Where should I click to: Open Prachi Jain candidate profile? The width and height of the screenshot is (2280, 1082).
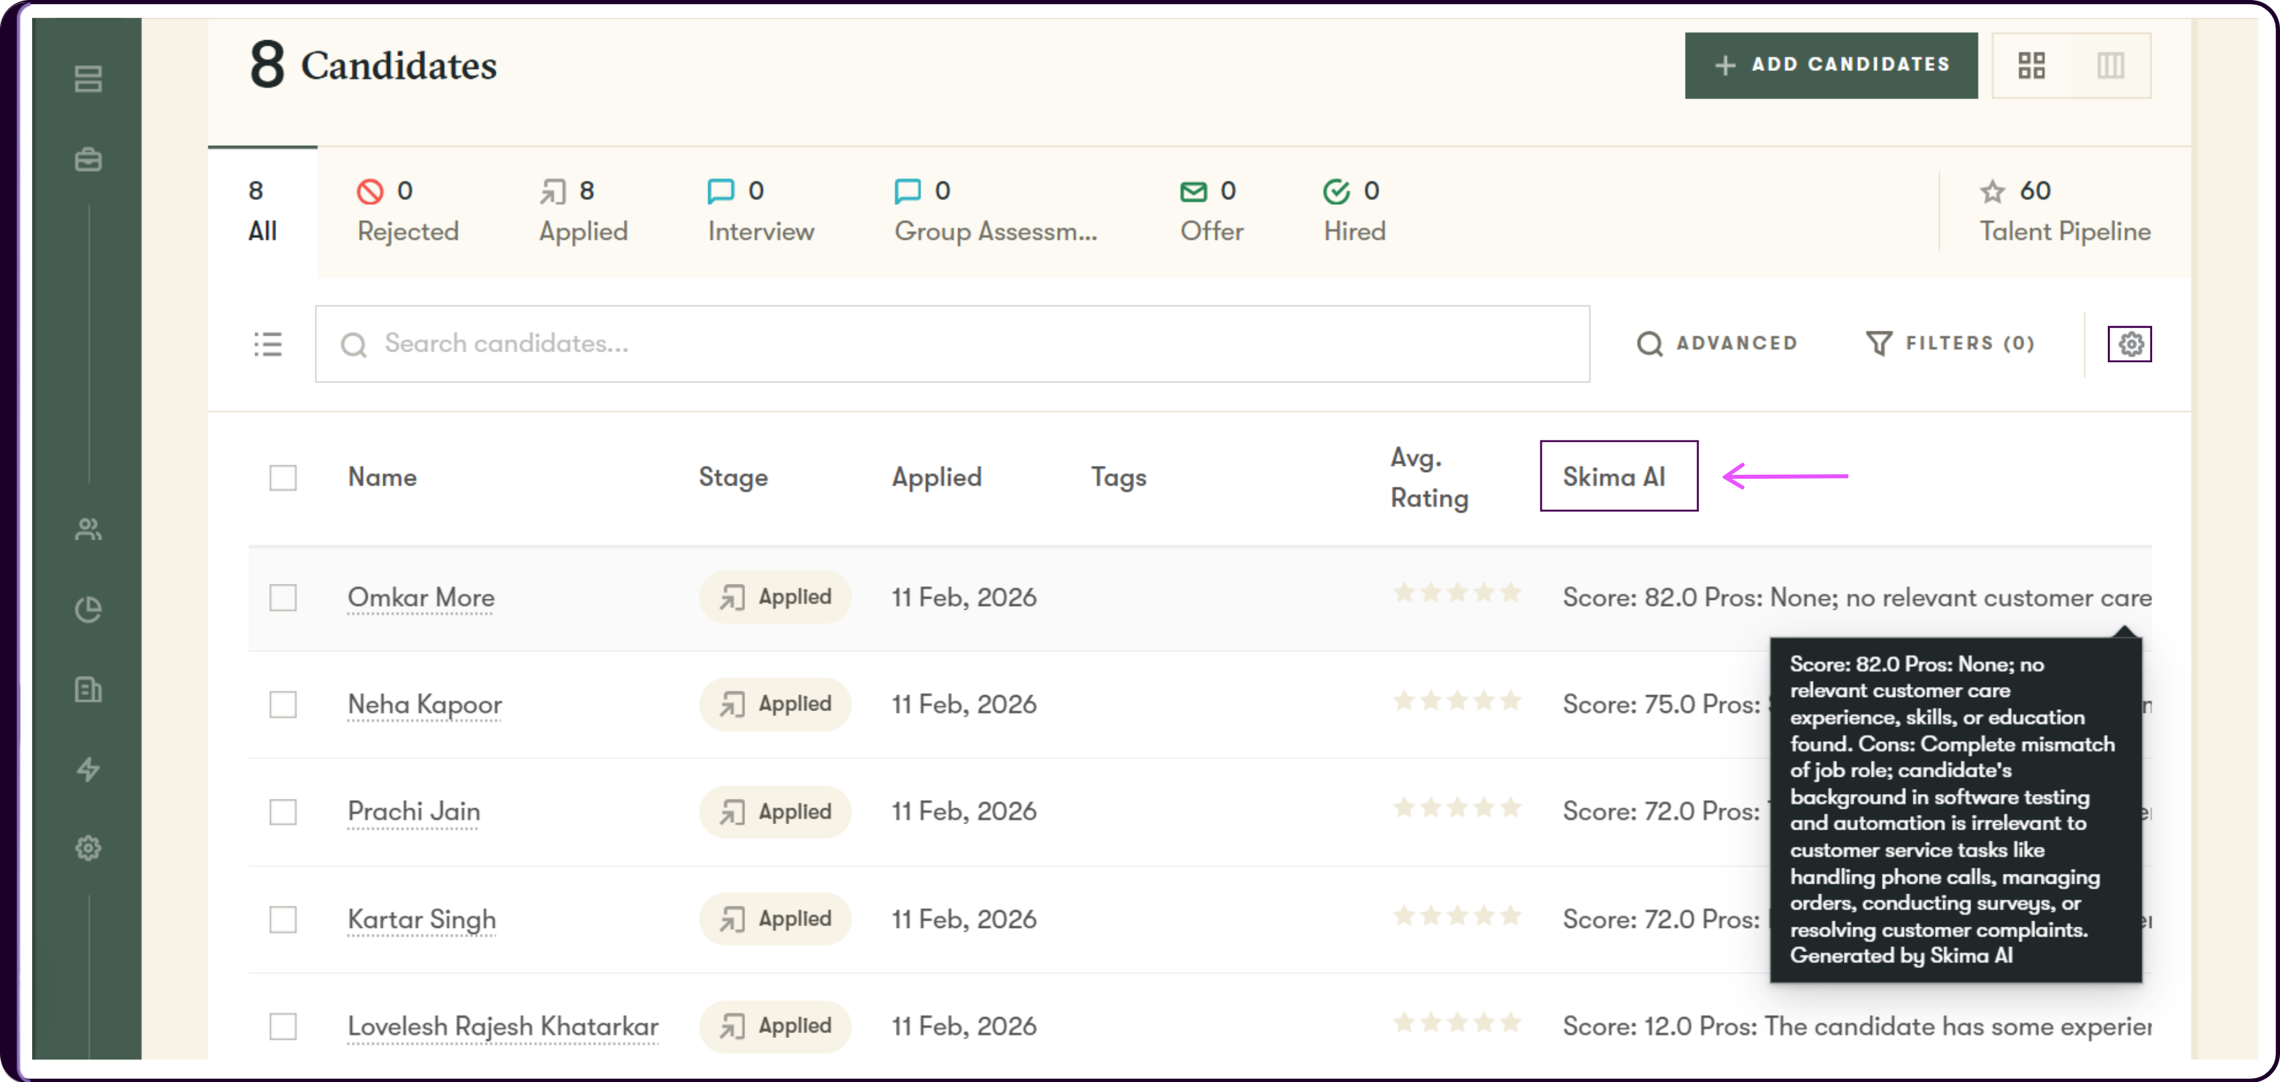(413, 812)
